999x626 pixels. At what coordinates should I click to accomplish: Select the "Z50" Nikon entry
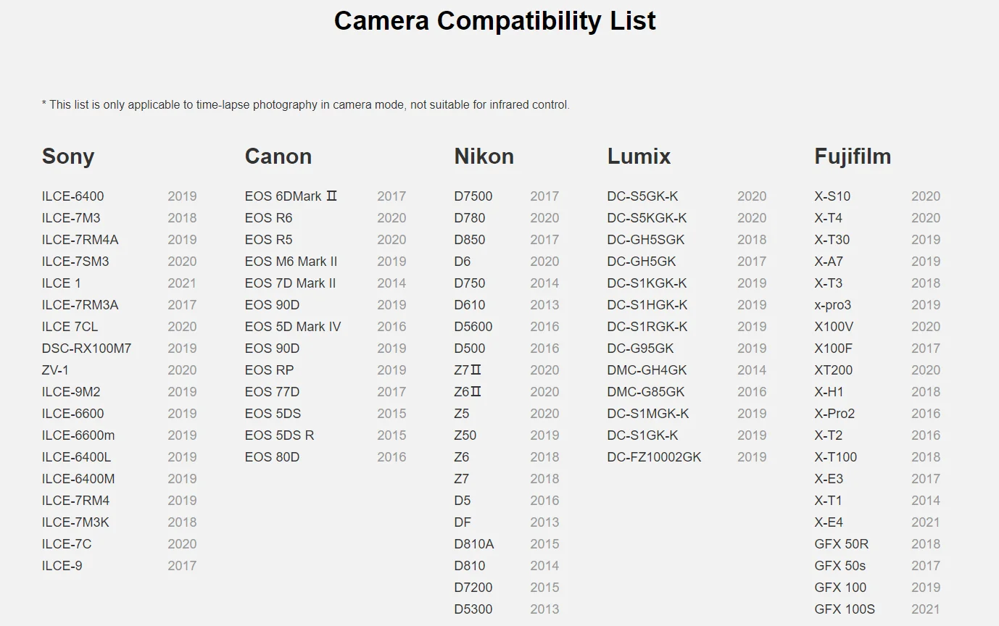click(465, 435)
